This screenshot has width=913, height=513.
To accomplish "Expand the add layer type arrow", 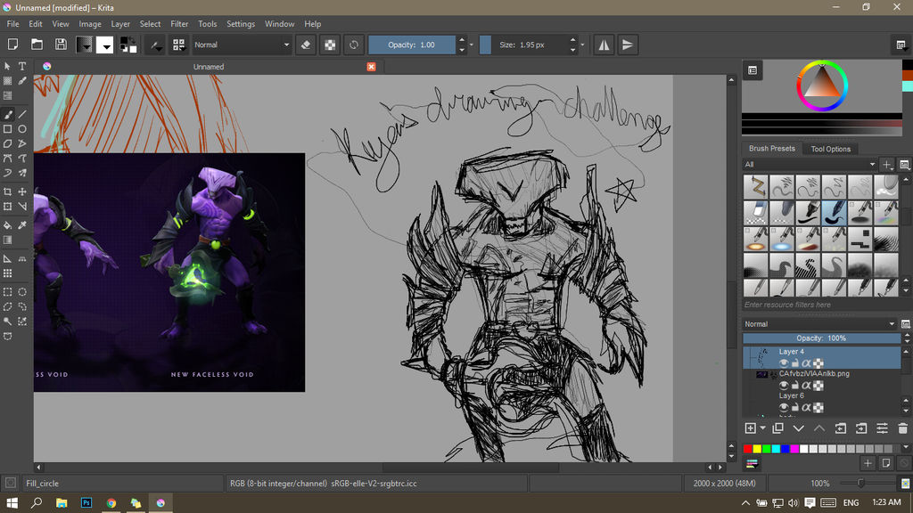I will click(x=763, y=428).
